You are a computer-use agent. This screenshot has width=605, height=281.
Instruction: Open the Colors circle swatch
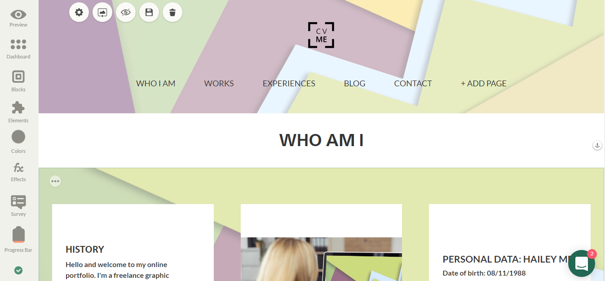coord(18,137)
